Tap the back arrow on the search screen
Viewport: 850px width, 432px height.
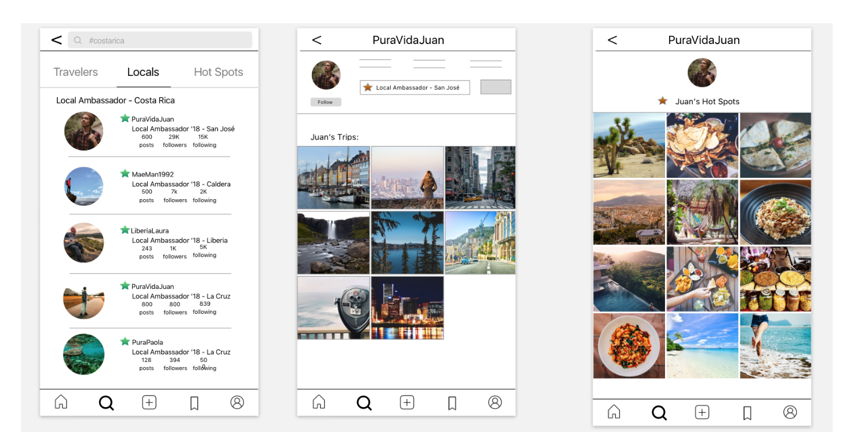[x=56, y=40]
